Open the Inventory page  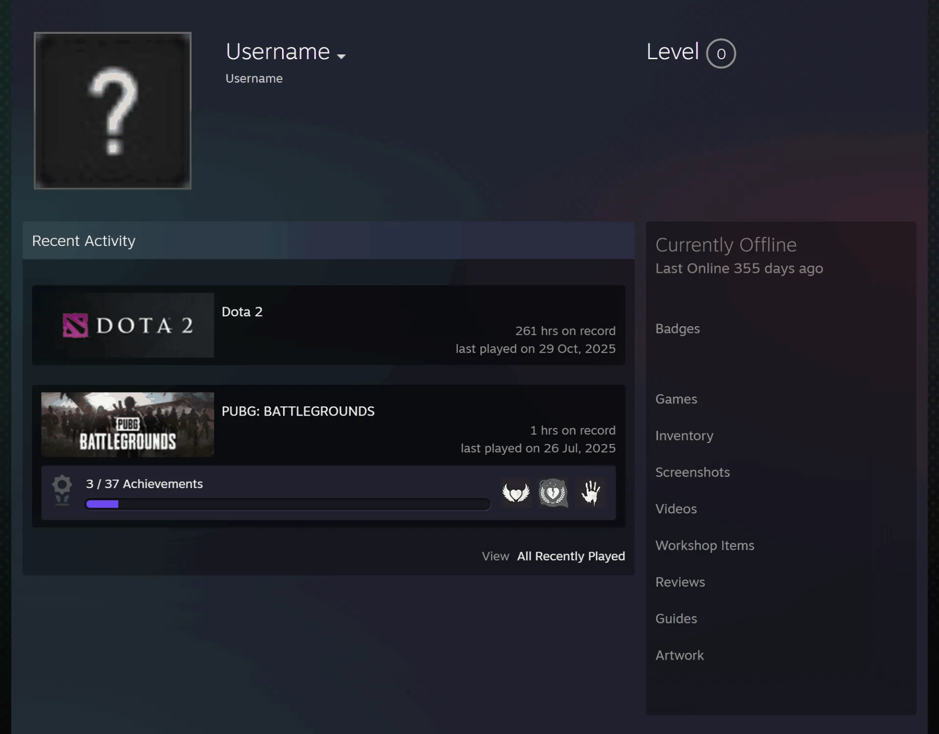[x=684, y=436]
